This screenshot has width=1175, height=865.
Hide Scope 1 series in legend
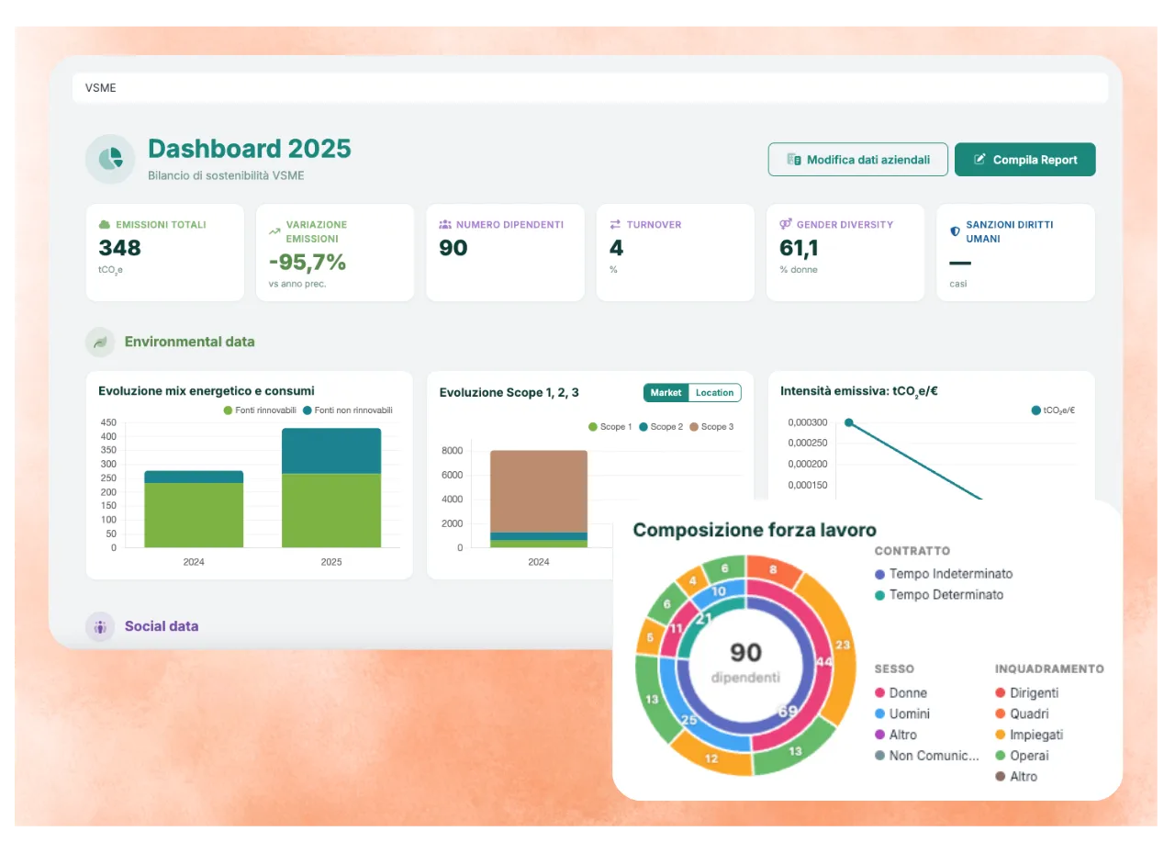[x=610, y=427]
